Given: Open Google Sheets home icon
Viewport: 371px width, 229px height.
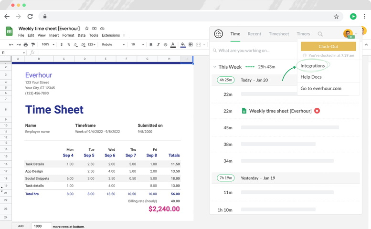Looking at the screenshot, I should pos(9,31).
